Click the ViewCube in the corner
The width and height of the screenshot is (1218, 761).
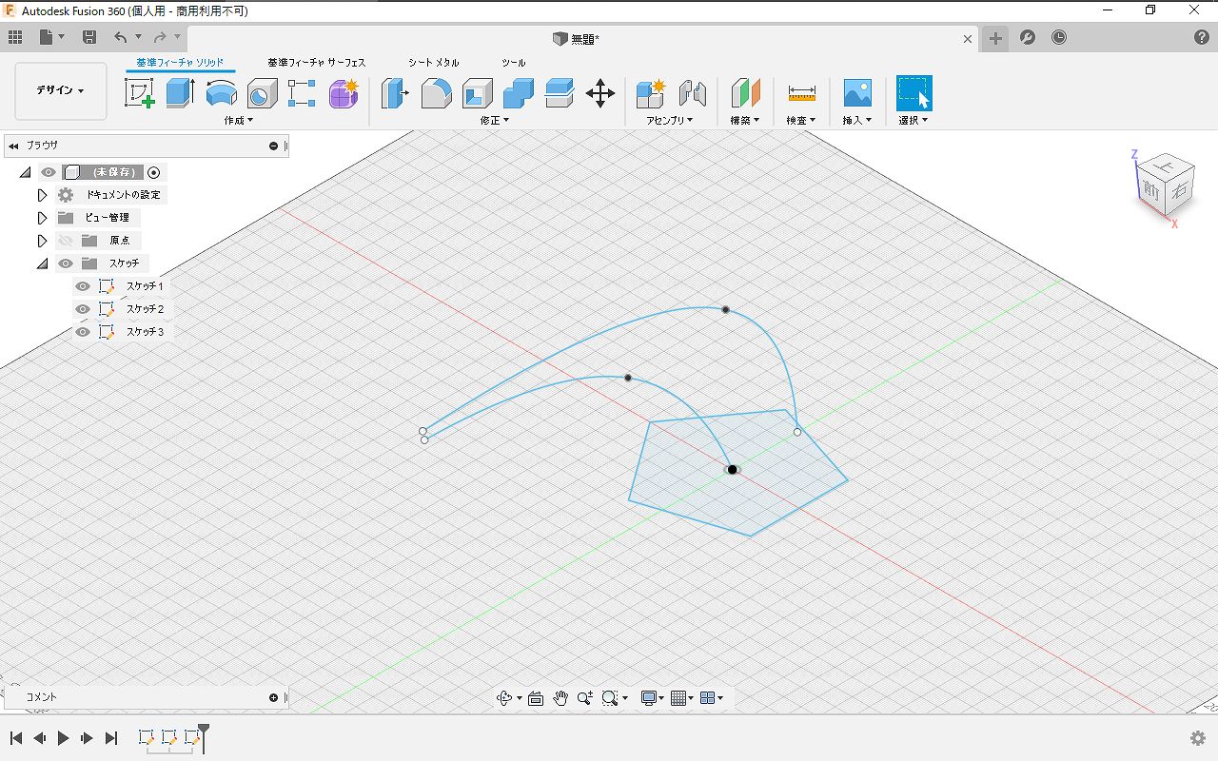(x=1165, y=187)
